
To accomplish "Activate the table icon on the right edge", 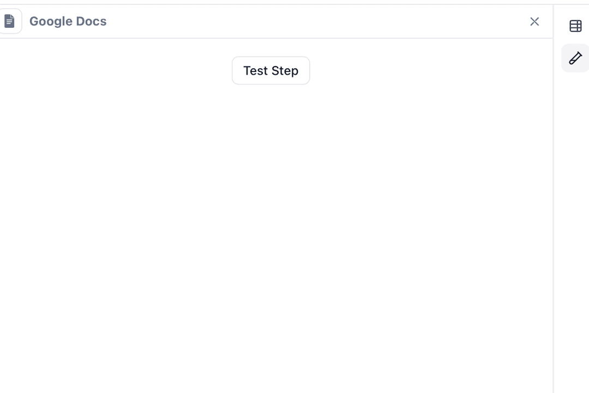I will [x=575, y=26].
